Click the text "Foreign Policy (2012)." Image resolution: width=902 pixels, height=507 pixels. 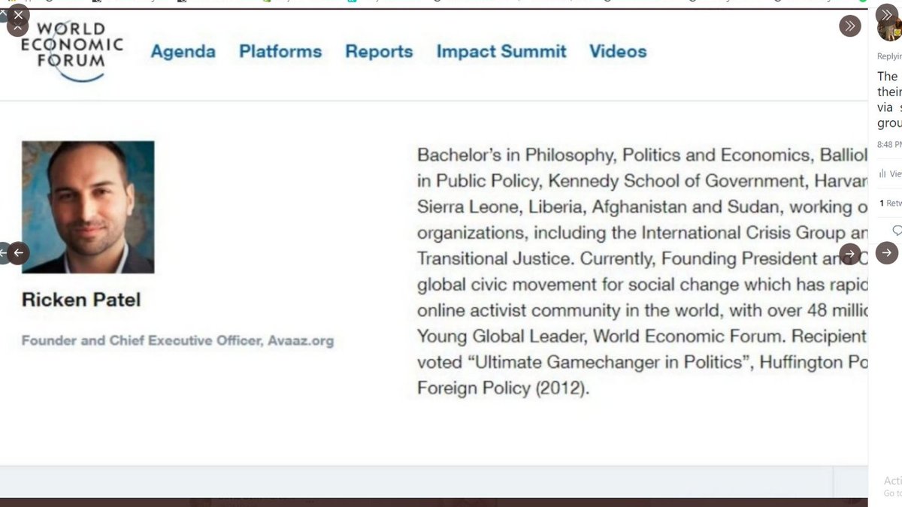point(504,389)
